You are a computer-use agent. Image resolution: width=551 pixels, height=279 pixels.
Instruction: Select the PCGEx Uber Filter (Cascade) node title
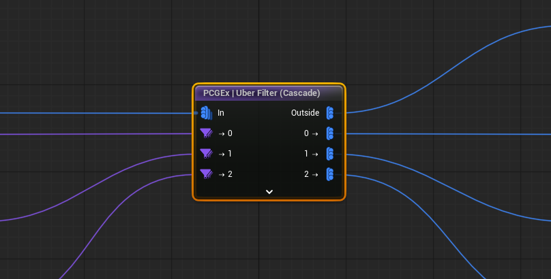pos(262,93)
